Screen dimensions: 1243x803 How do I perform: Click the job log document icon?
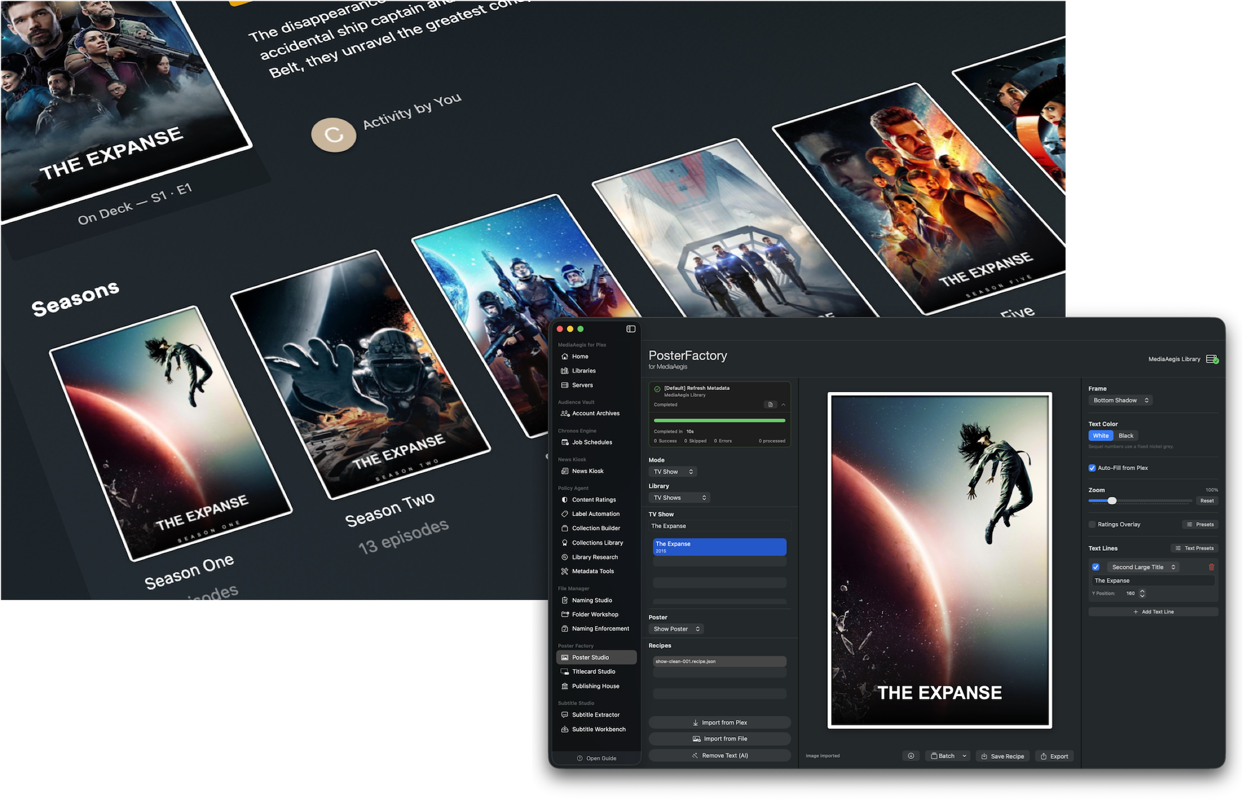tap(770, 405)
